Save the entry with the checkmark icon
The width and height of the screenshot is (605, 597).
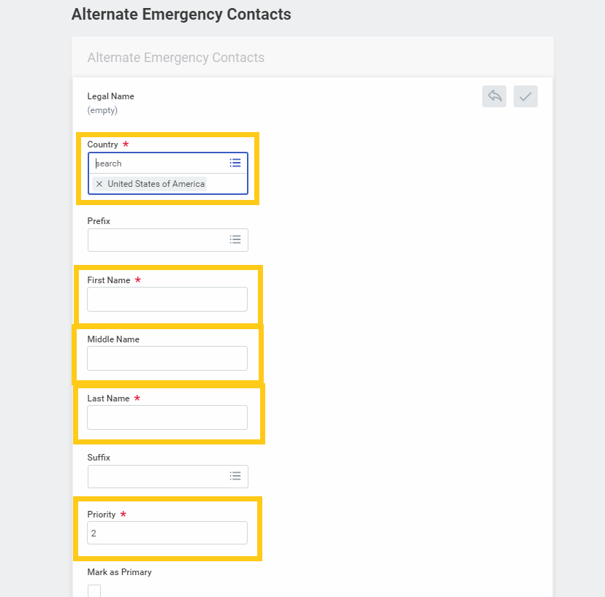point(525,96)
